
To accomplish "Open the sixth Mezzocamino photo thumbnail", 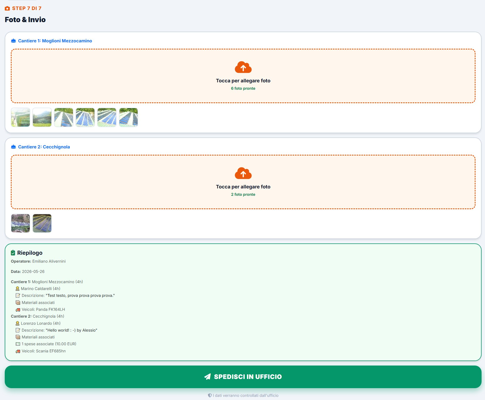I will coord(128,117).
